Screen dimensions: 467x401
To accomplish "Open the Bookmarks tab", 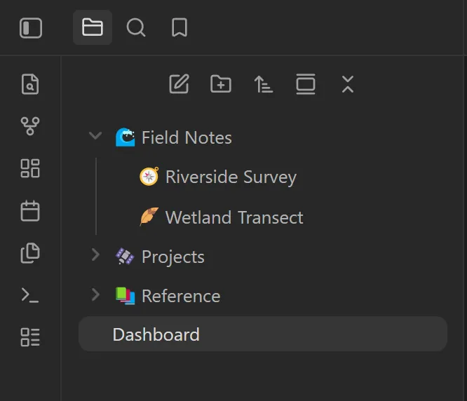I will coord(180,27).
